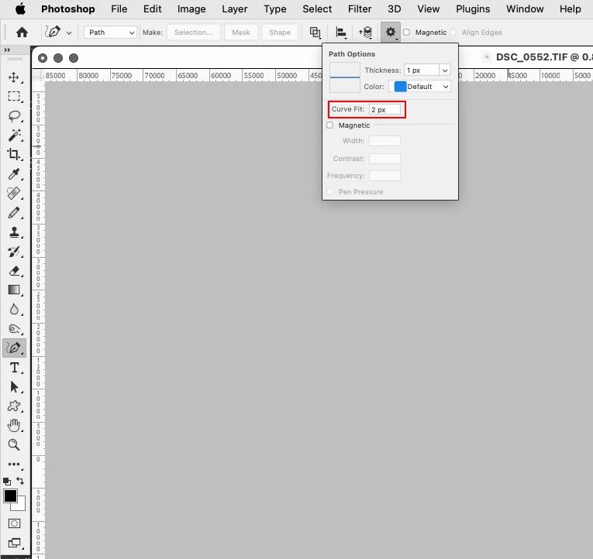Open the Layer menu
The height and width of the screenshot is (559, 593).
234,9
